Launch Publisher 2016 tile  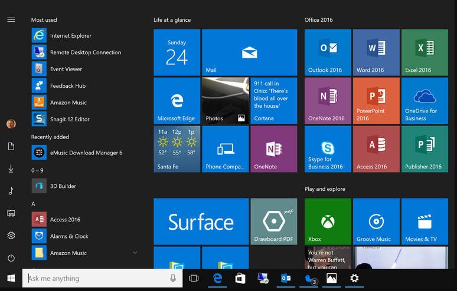pyautogui.click(x=425, y=149)
